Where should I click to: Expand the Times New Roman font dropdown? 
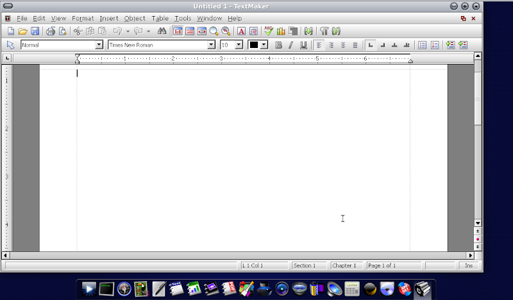click(212, 45)
